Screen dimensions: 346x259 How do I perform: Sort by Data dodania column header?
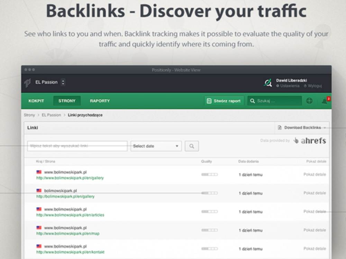248,161
